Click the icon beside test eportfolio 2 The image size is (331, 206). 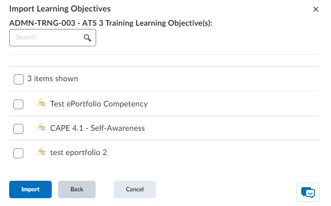(41, 152)
